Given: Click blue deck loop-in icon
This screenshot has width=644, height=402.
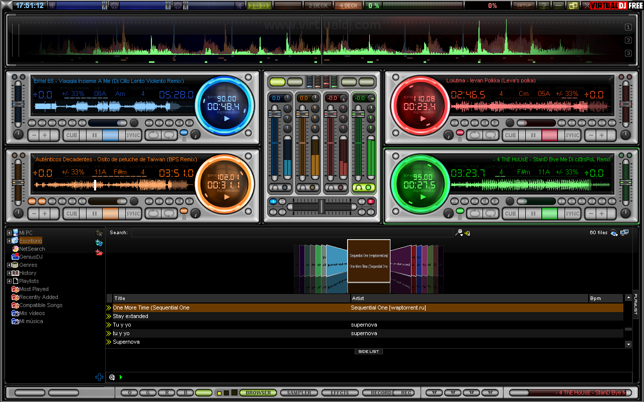Looking at the screenshot, I should [x=153, y=135].
